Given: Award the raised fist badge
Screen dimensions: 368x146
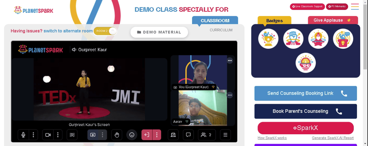Looking at the screenshot, I should point(293,39).
